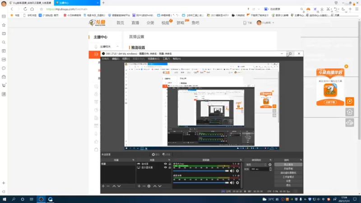
Task: Toggle lock on display capture source
Action: click(170, 167)
